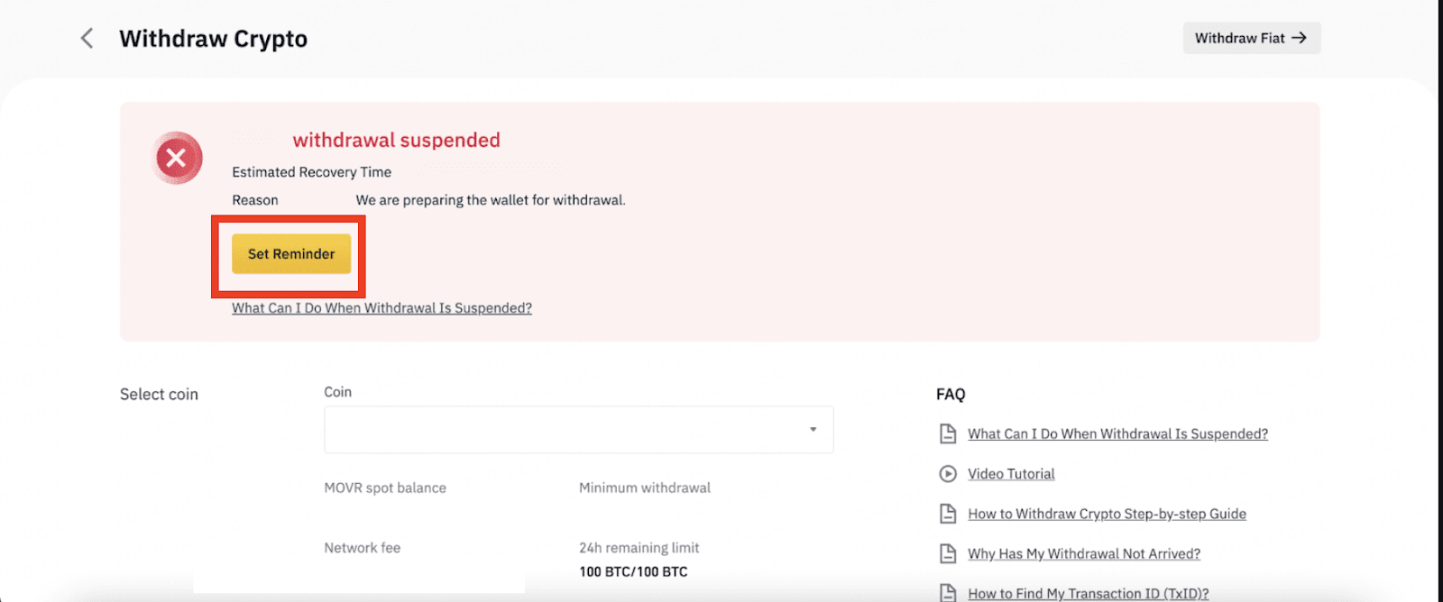Screen dimensions: 1443x602
Task: Click the back arrow beside Withdraw Crypto
Action: coord(87,38)
